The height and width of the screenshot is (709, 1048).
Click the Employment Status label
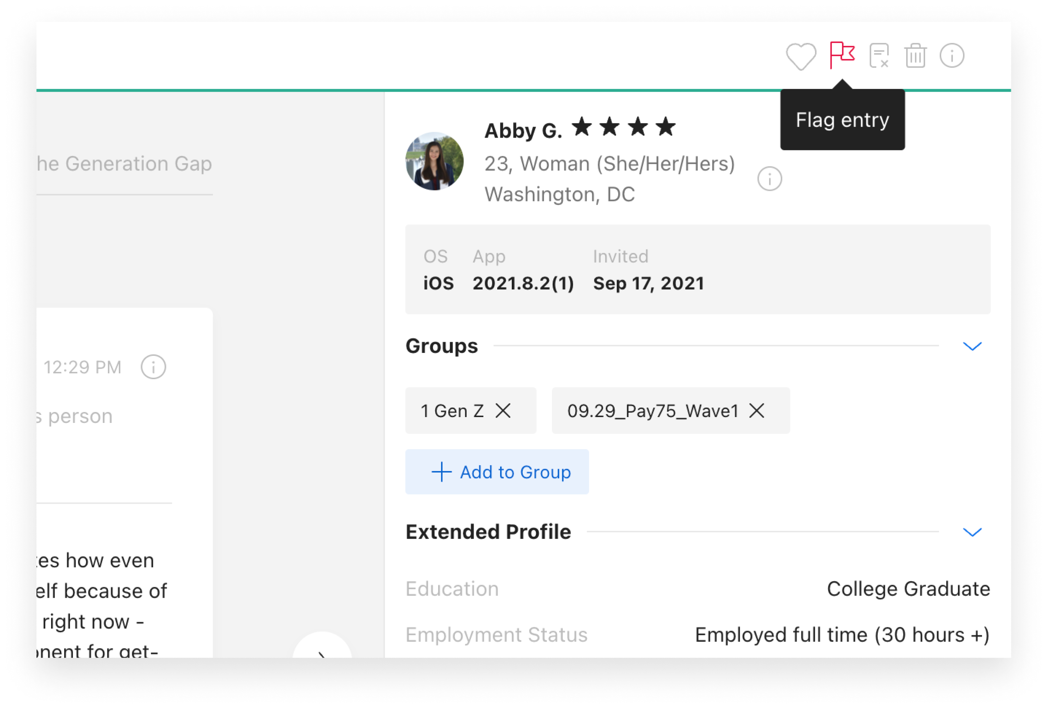[x=496, y=635]
